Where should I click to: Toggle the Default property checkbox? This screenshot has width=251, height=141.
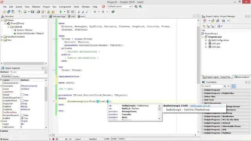point(22,95)
